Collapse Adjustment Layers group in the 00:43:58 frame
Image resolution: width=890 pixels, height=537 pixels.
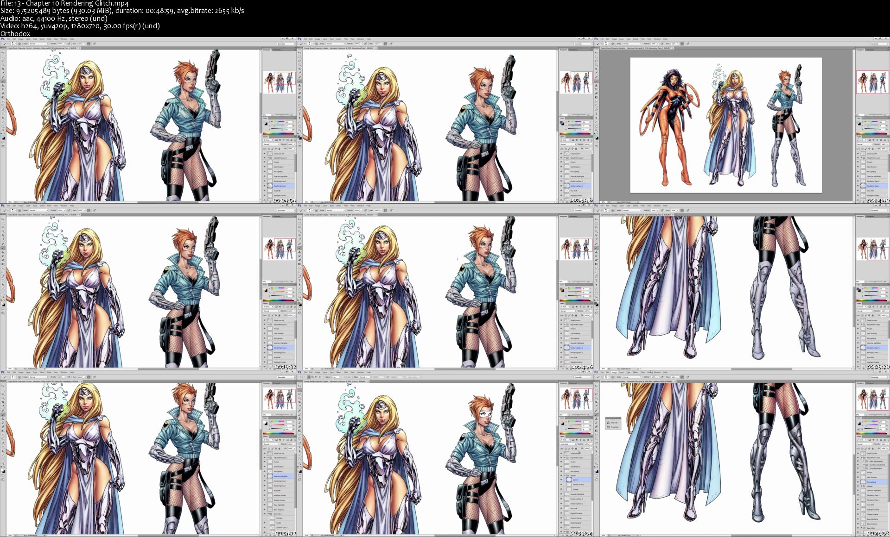coord(861,457)
